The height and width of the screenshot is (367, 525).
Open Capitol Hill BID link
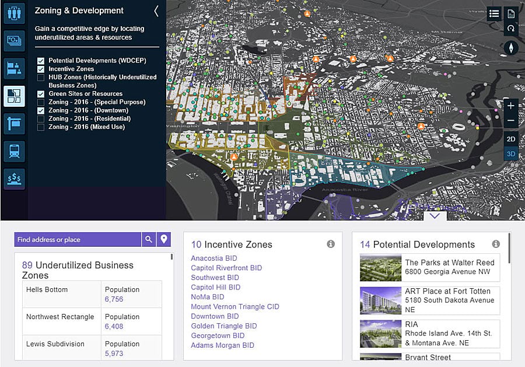pyautogui.click(x=216, y=287)
